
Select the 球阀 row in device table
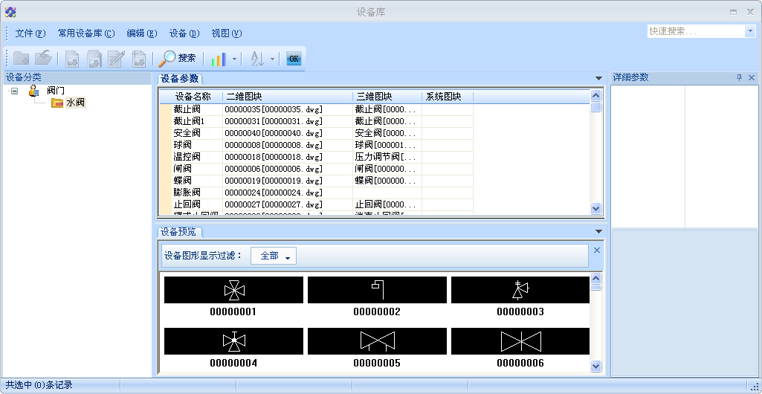click(x=183, y=145)
